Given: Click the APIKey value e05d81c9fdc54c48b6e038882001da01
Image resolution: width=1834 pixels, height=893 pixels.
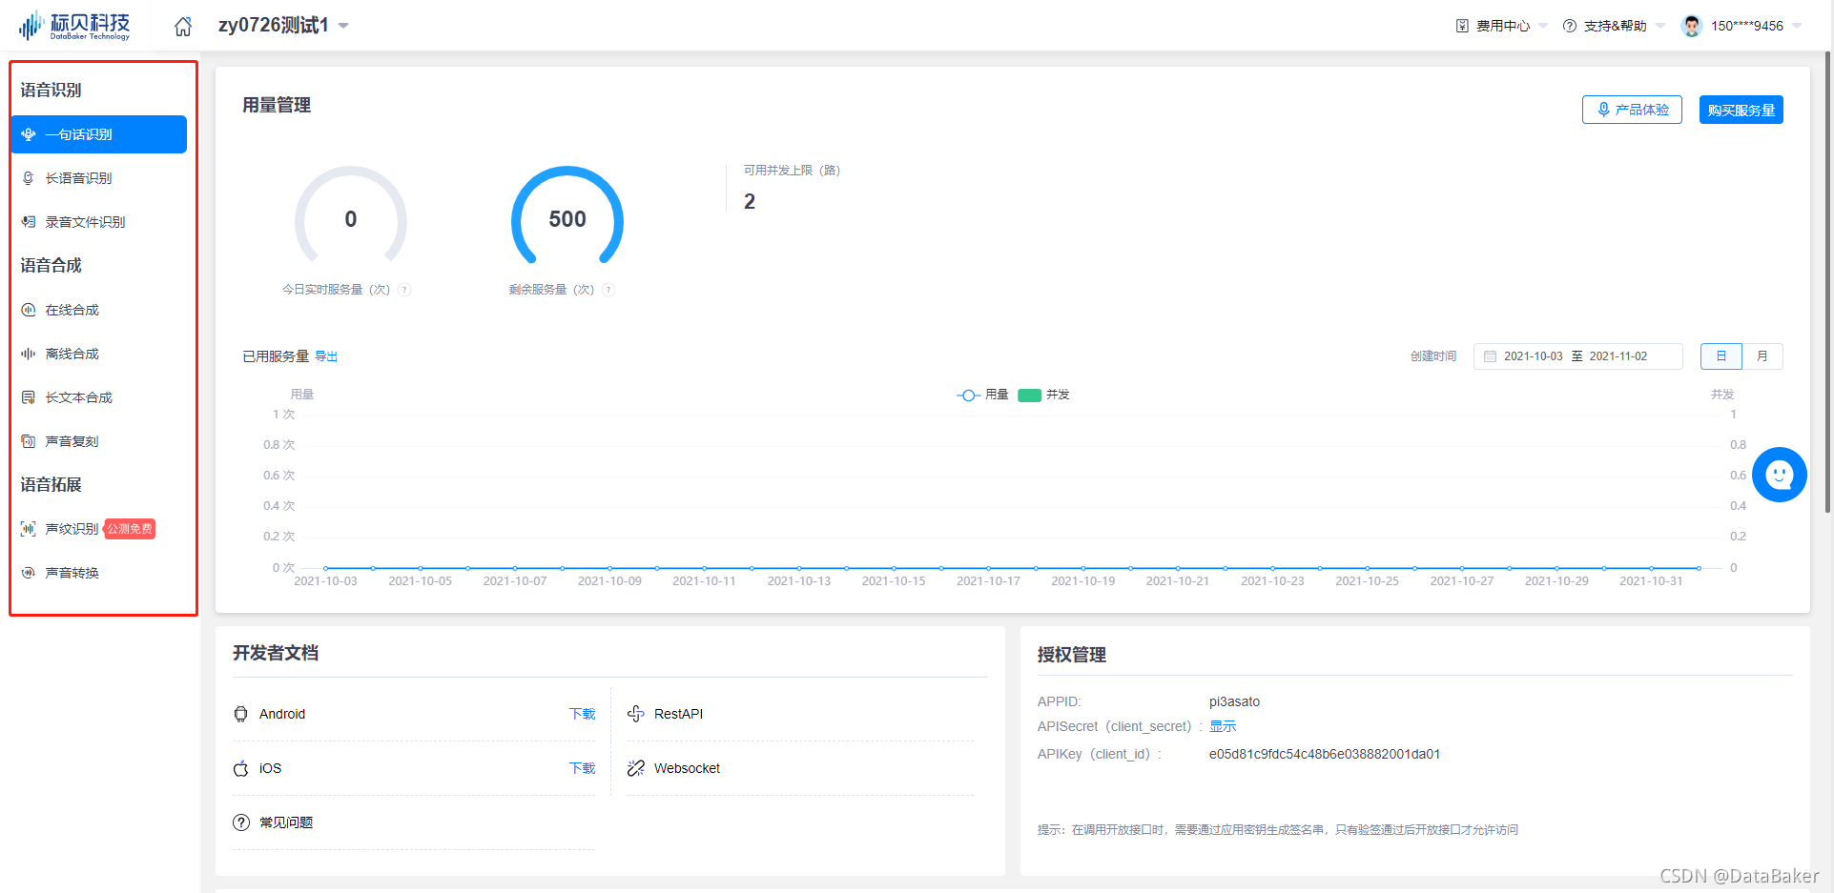Looking at the screenshot, I should click(1325, 754).
